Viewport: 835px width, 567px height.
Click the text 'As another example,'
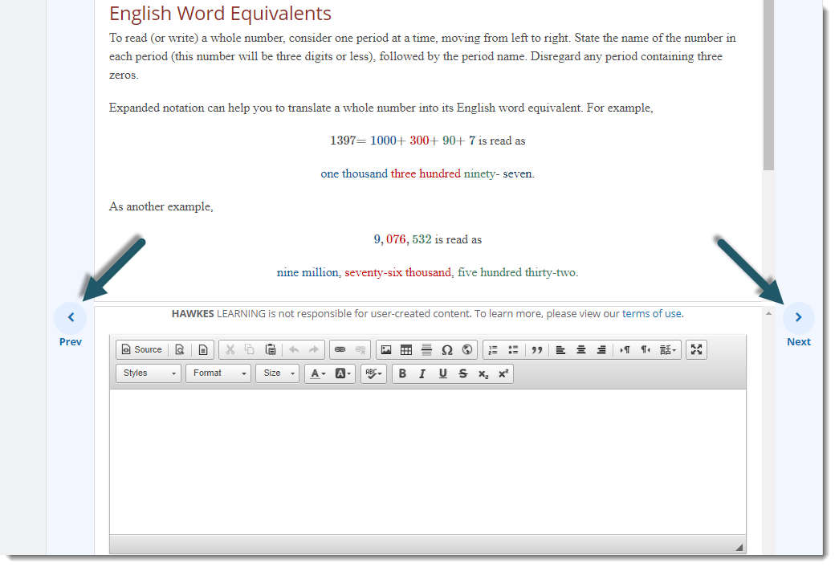(x=161, y=206)
